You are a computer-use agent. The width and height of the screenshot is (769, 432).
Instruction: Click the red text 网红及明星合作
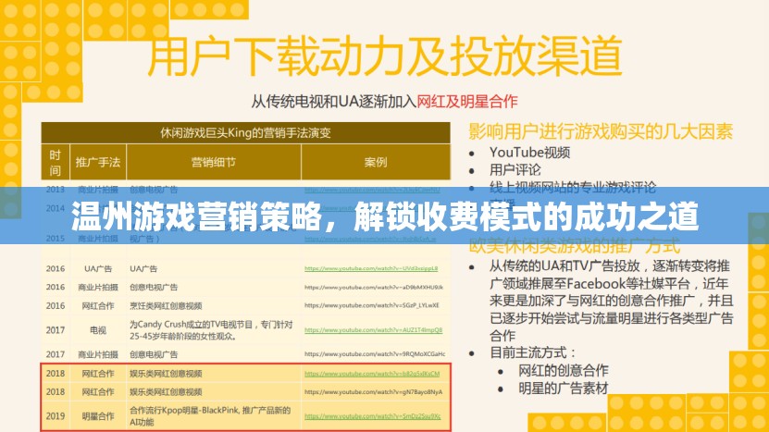pos(467,102)
